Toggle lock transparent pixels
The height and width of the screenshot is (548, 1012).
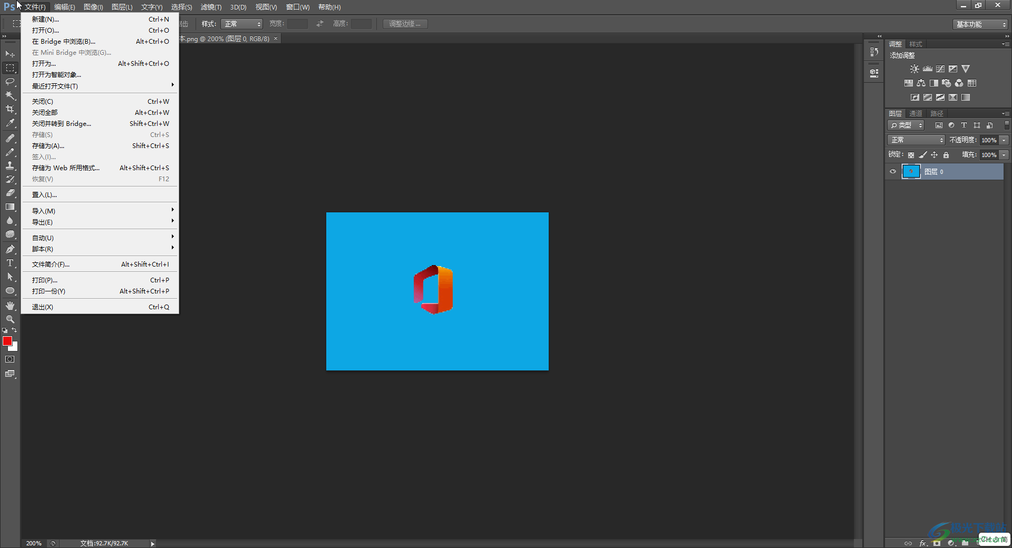[x=911, y=155]
